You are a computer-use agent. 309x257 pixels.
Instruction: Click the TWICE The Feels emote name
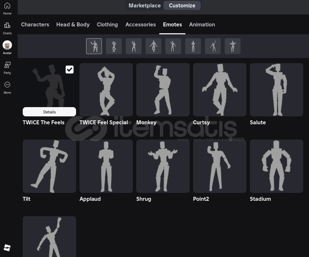click(x=44, y=122)
